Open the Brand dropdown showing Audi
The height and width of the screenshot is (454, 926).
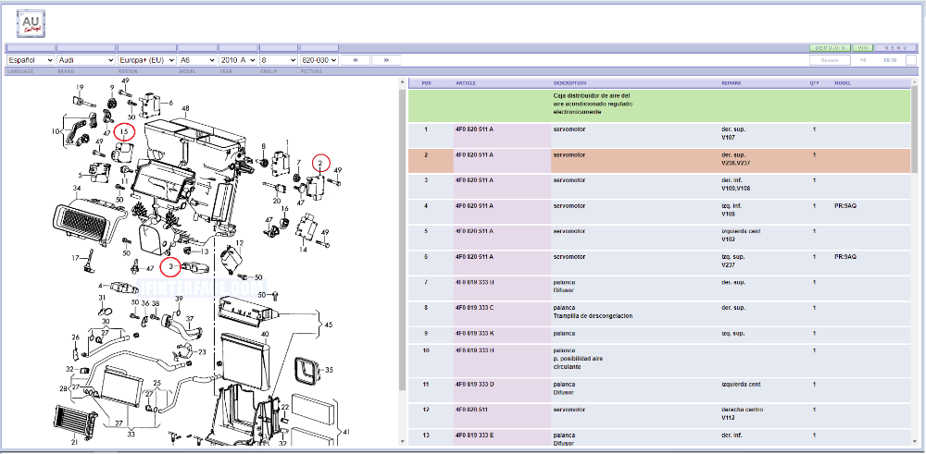(86, 60)
